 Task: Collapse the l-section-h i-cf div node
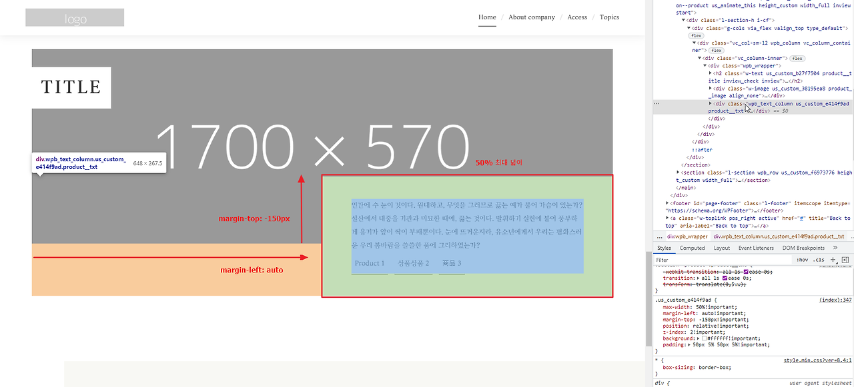[x=683, y=20]
